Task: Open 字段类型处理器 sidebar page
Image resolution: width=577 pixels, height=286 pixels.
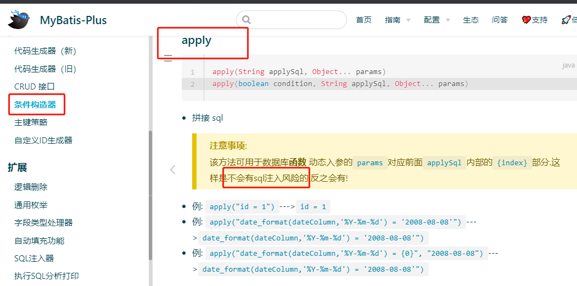Action: (43, 223)
